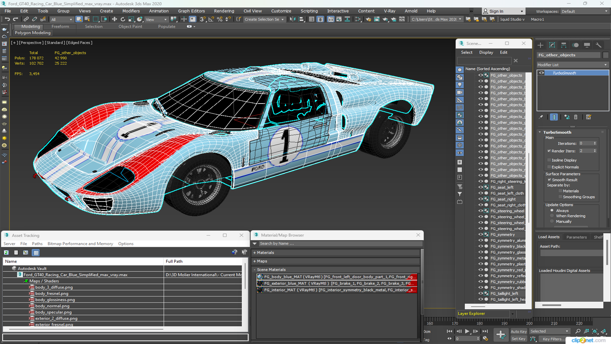The width and height of the screenshot is (611, 344).
Task: Open Create Selection Set dropdown
Action: click(264, 19)
